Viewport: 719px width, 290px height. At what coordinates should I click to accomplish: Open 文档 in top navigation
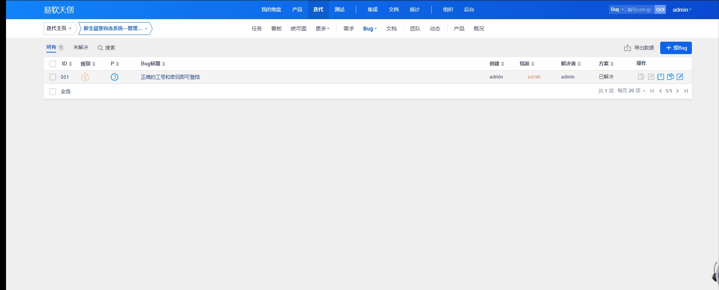coord(394,9)
